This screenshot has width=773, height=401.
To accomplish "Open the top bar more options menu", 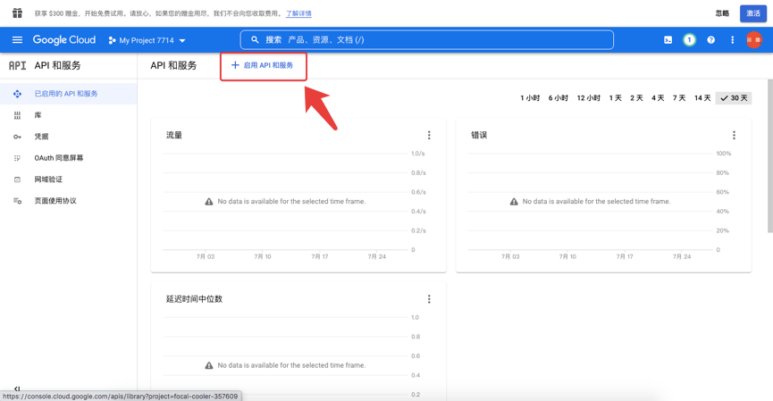I will (732, 40).
